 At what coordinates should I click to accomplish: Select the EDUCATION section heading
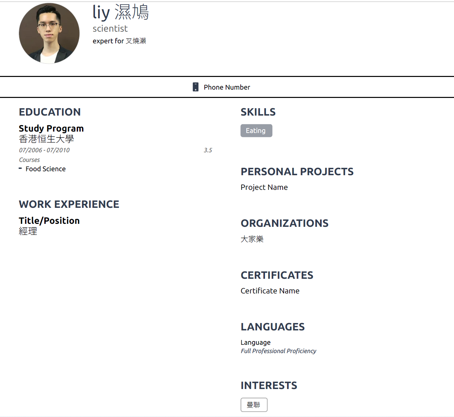click(x=50, y=112)
